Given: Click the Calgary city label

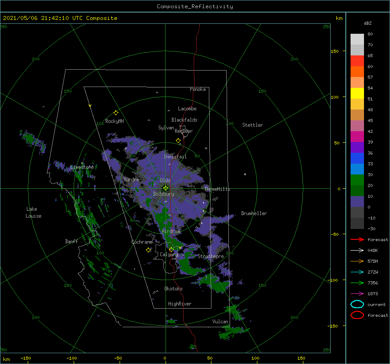Looking at the screenshot, I should tap(169, 254).
